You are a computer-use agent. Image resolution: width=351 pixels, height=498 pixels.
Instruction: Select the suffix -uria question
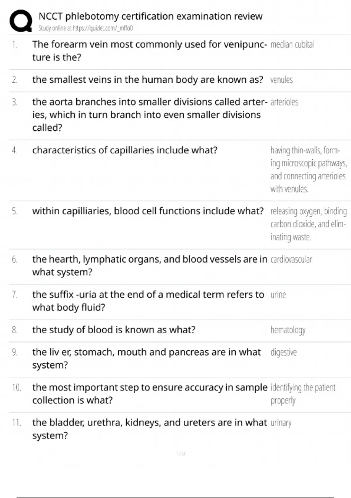(148, 301)
